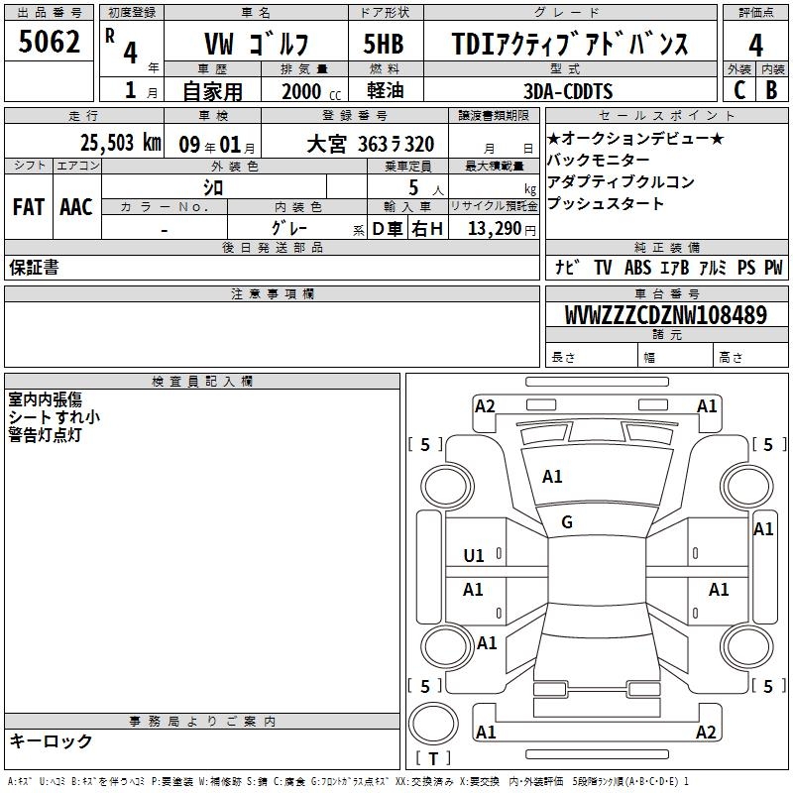Select grade TDIアクティブアドバンス

[x=569, y=44]
